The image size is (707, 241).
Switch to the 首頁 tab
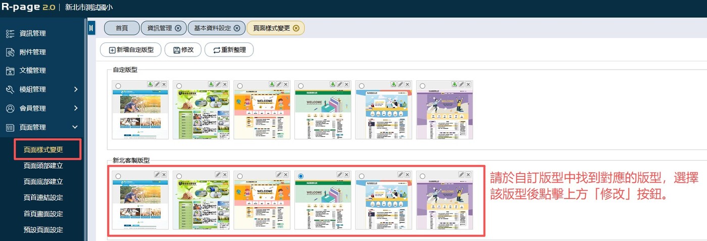[121, 28]
